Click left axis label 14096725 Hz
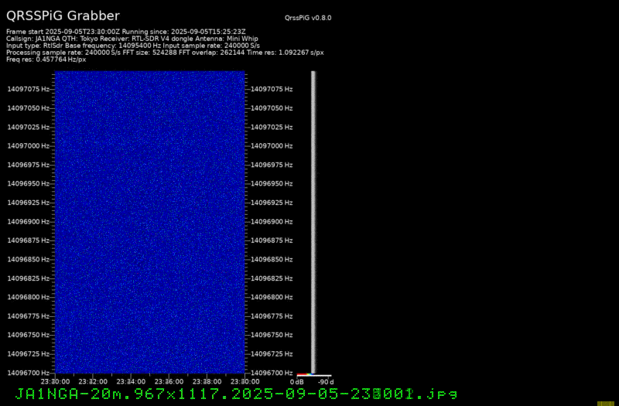619x406 pixels. (x=28, y=354)
